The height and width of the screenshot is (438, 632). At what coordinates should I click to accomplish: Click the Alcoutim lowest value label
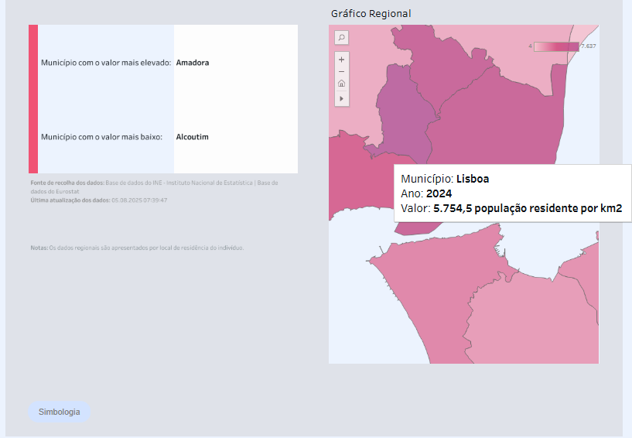point(193,137)
